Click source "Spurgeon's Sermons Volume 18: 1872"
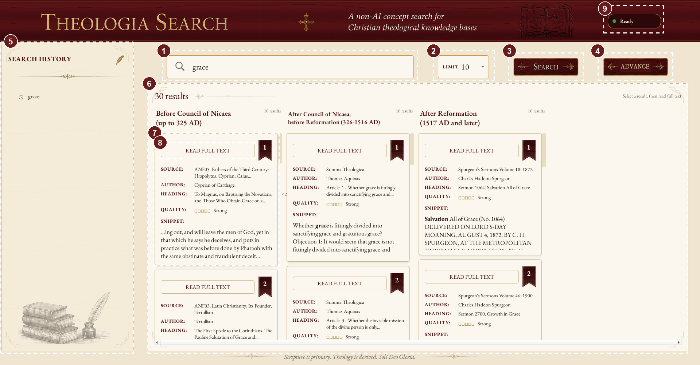 [495, 170]
